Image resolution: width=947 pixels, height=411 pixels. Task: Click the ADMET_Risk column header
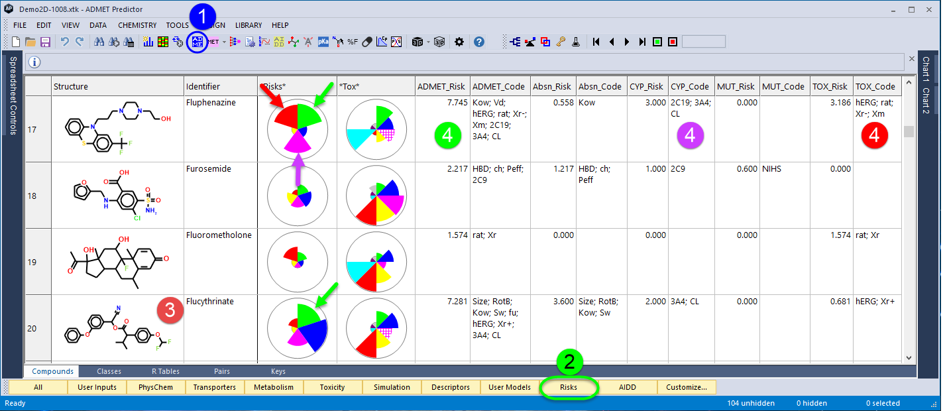tap(441, 86)
